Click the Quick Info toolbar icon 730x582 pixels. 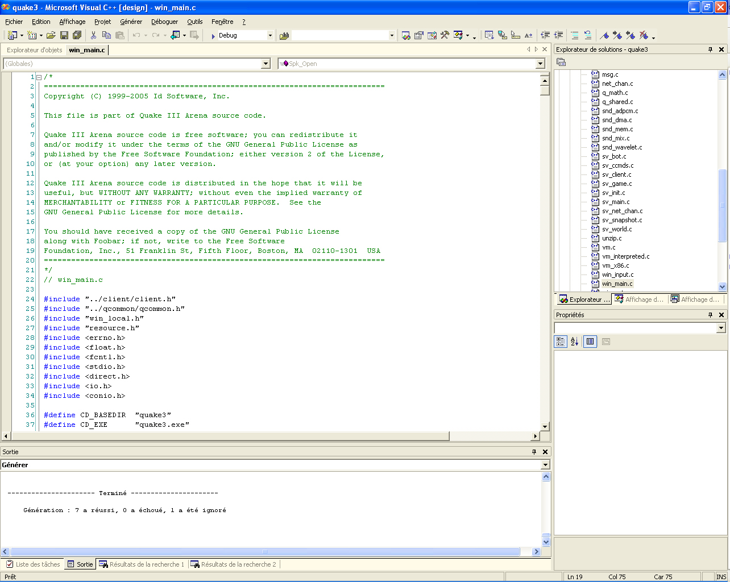(x=516, y=35)
